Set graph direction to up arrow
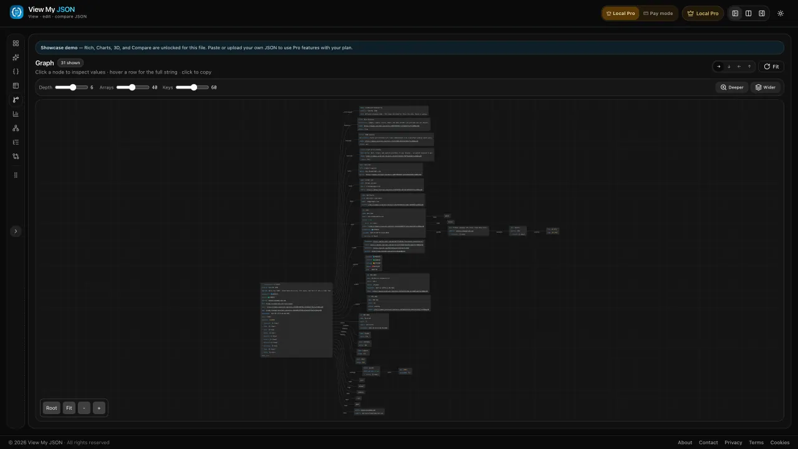This screenshot has height=449, width=798. 749,67
